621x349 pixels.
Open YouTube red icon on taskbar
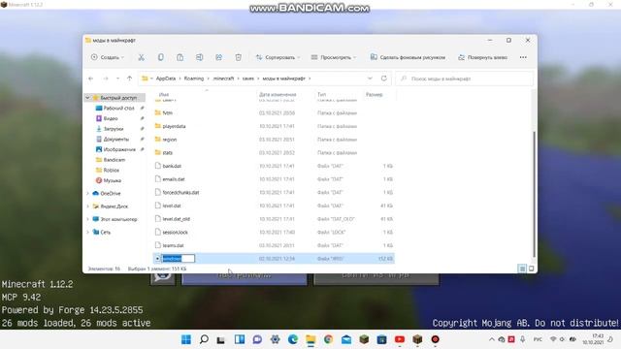coord(400,339)
